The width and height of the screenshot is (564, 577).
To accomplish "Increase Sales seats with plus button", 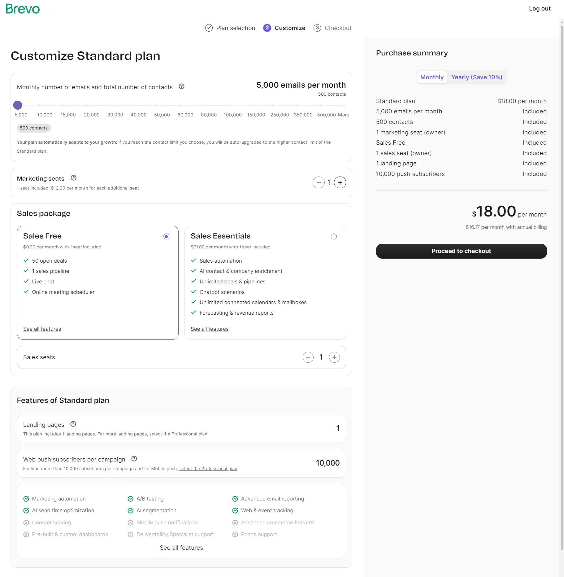I will click(x=334, y=357).
